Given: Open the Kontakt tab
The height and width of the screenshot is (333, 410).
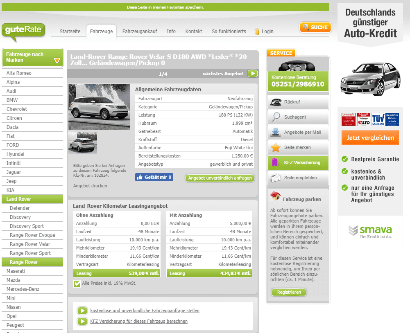Looking at the screenshot, I should point(194,32).
